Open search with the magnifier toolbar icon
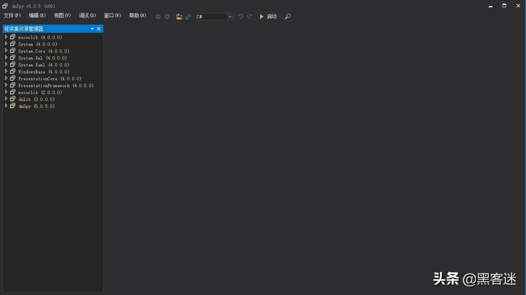This screenshot has height=295, width=526. [288, 17]
